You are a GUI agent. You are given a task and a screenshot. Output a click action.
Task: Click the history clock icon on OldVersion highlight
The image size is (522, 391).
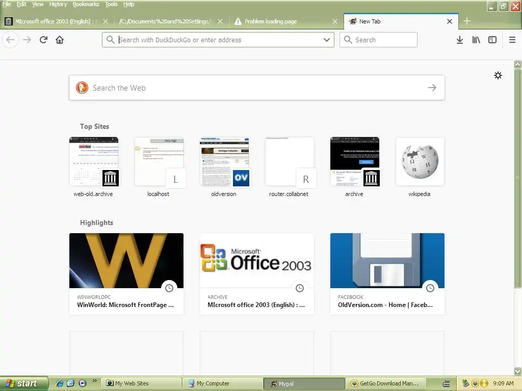click(x=430, y=288)
